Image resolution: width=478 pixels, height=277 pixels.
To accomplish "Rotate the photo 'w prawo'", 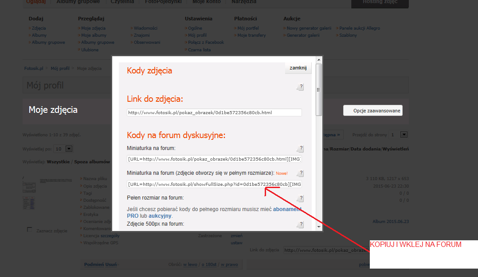I will click(x=229, y=265).
